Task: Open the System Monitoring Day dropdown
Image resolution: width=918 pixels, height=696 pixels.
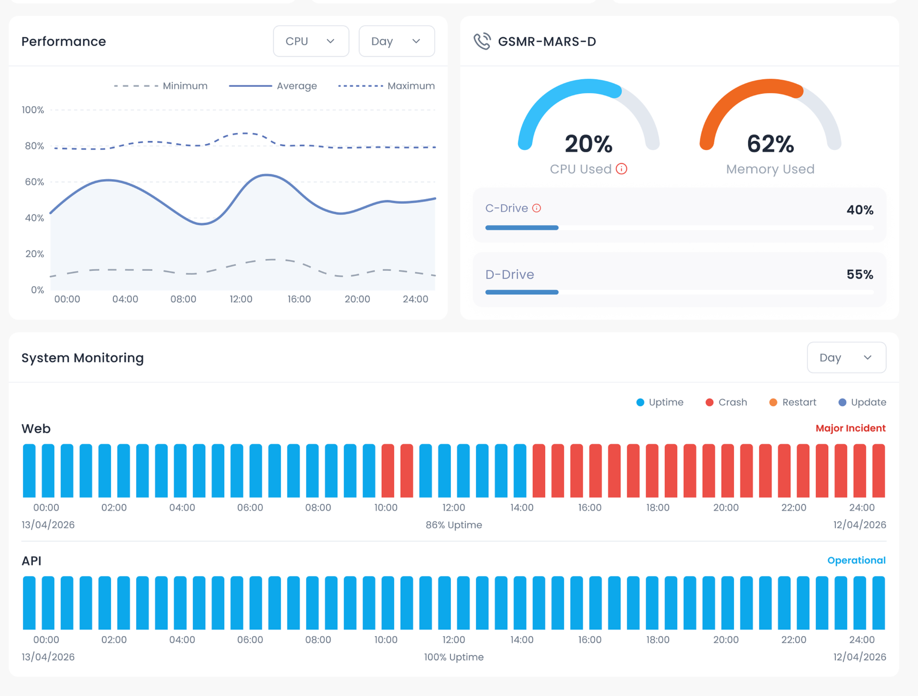Action: pyautogui.click(x=846, y=358)
